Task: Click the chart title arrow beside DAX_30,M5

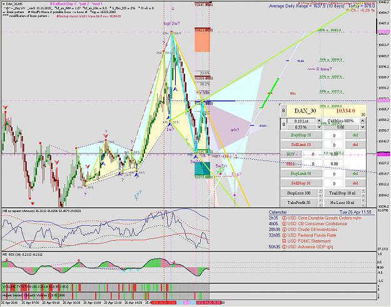Action: click(3, 4)
